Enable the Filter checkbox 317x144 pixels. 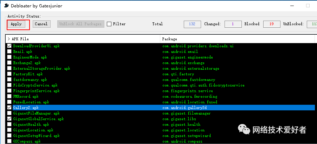pos(109,24)
